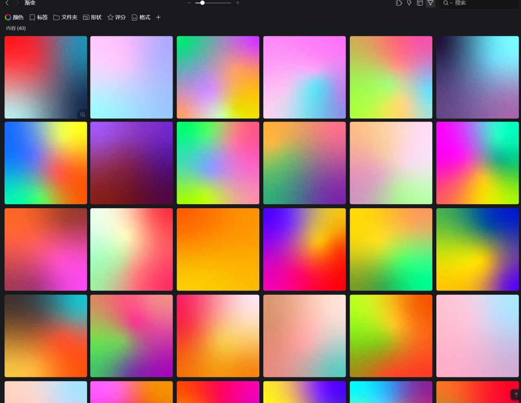Open the 评分 rating filter
The height and width of the screenshot is (403, 521).
[116, 17]
